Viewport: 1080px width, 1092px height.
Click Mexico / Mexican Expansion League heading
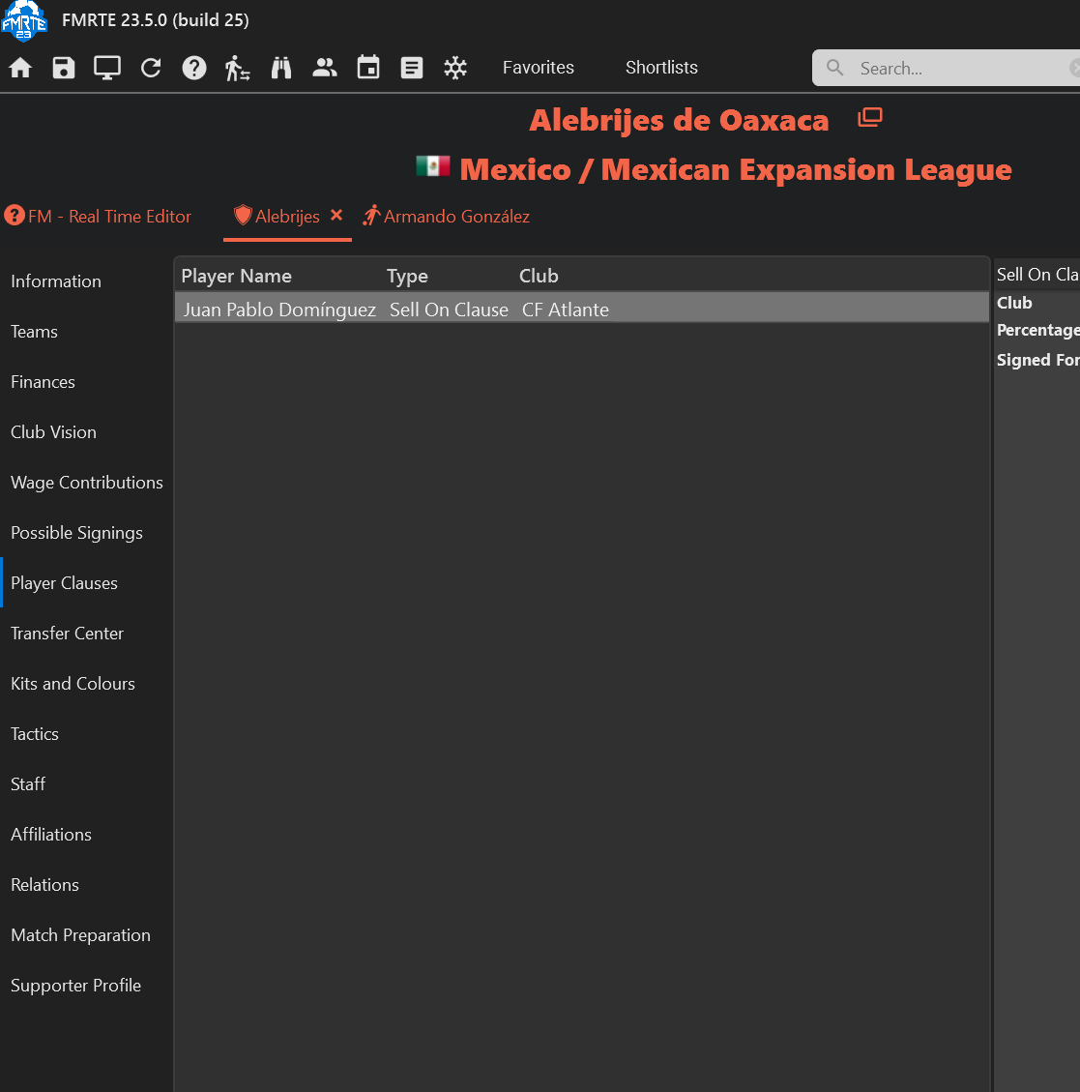(x=736, y=169)
